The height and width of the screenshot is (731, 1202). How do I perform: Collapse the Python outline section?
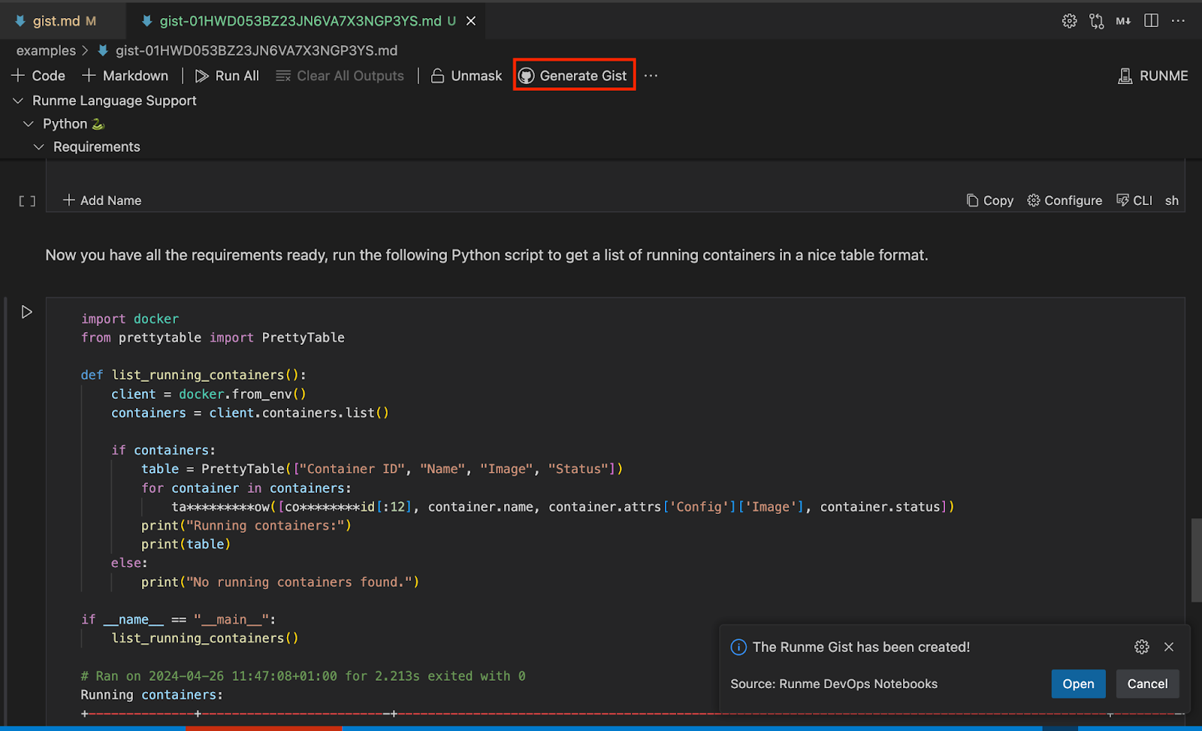pos(29,124)
